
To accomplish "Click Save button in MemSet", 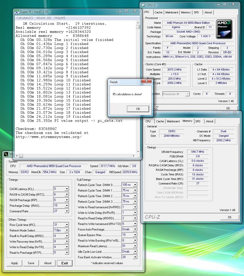I will pyautogui.click(x=31, y=263).
